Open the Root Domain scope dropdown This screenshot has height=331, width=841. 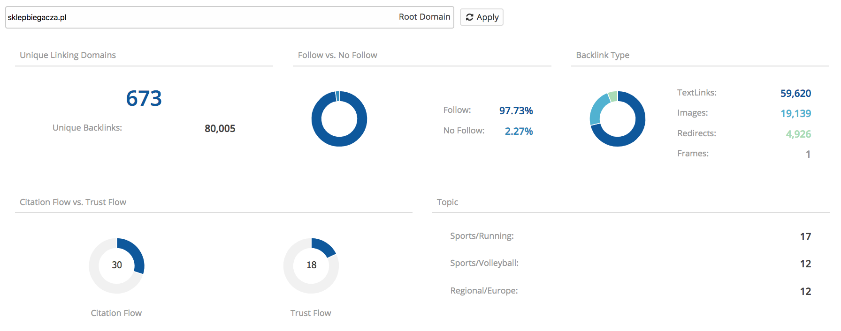[x=424, y=17]
